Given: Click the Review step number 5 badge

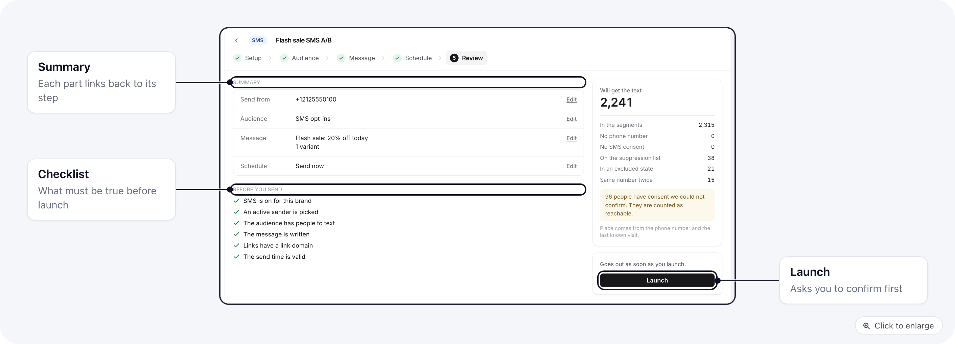Looking at the screenshot, I should click(454, 58).
